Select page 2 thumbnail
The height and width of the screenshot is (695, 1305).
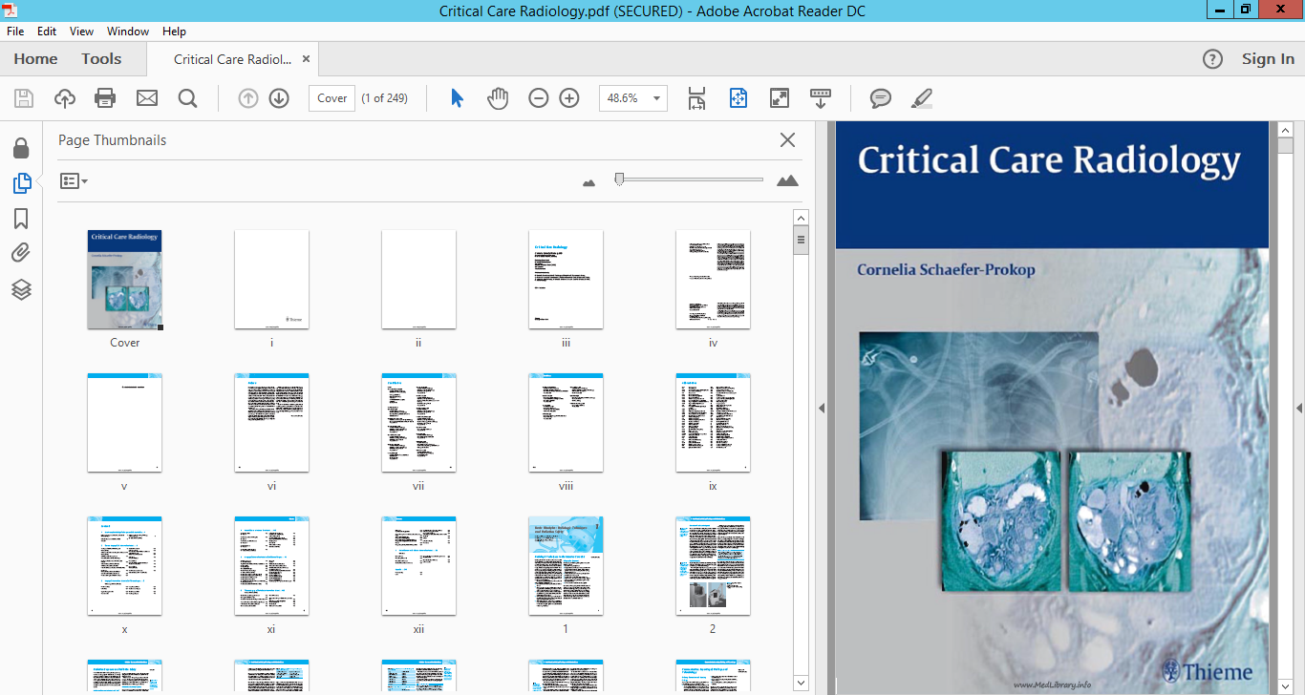tap(713, 567)
